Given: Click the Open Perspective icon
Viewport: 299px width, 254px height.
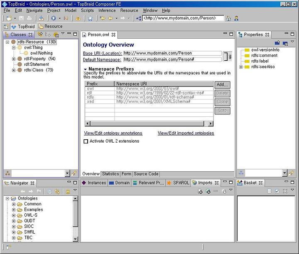Looking at the screenshot, I should pyautogui.click(x=6, y=27).
